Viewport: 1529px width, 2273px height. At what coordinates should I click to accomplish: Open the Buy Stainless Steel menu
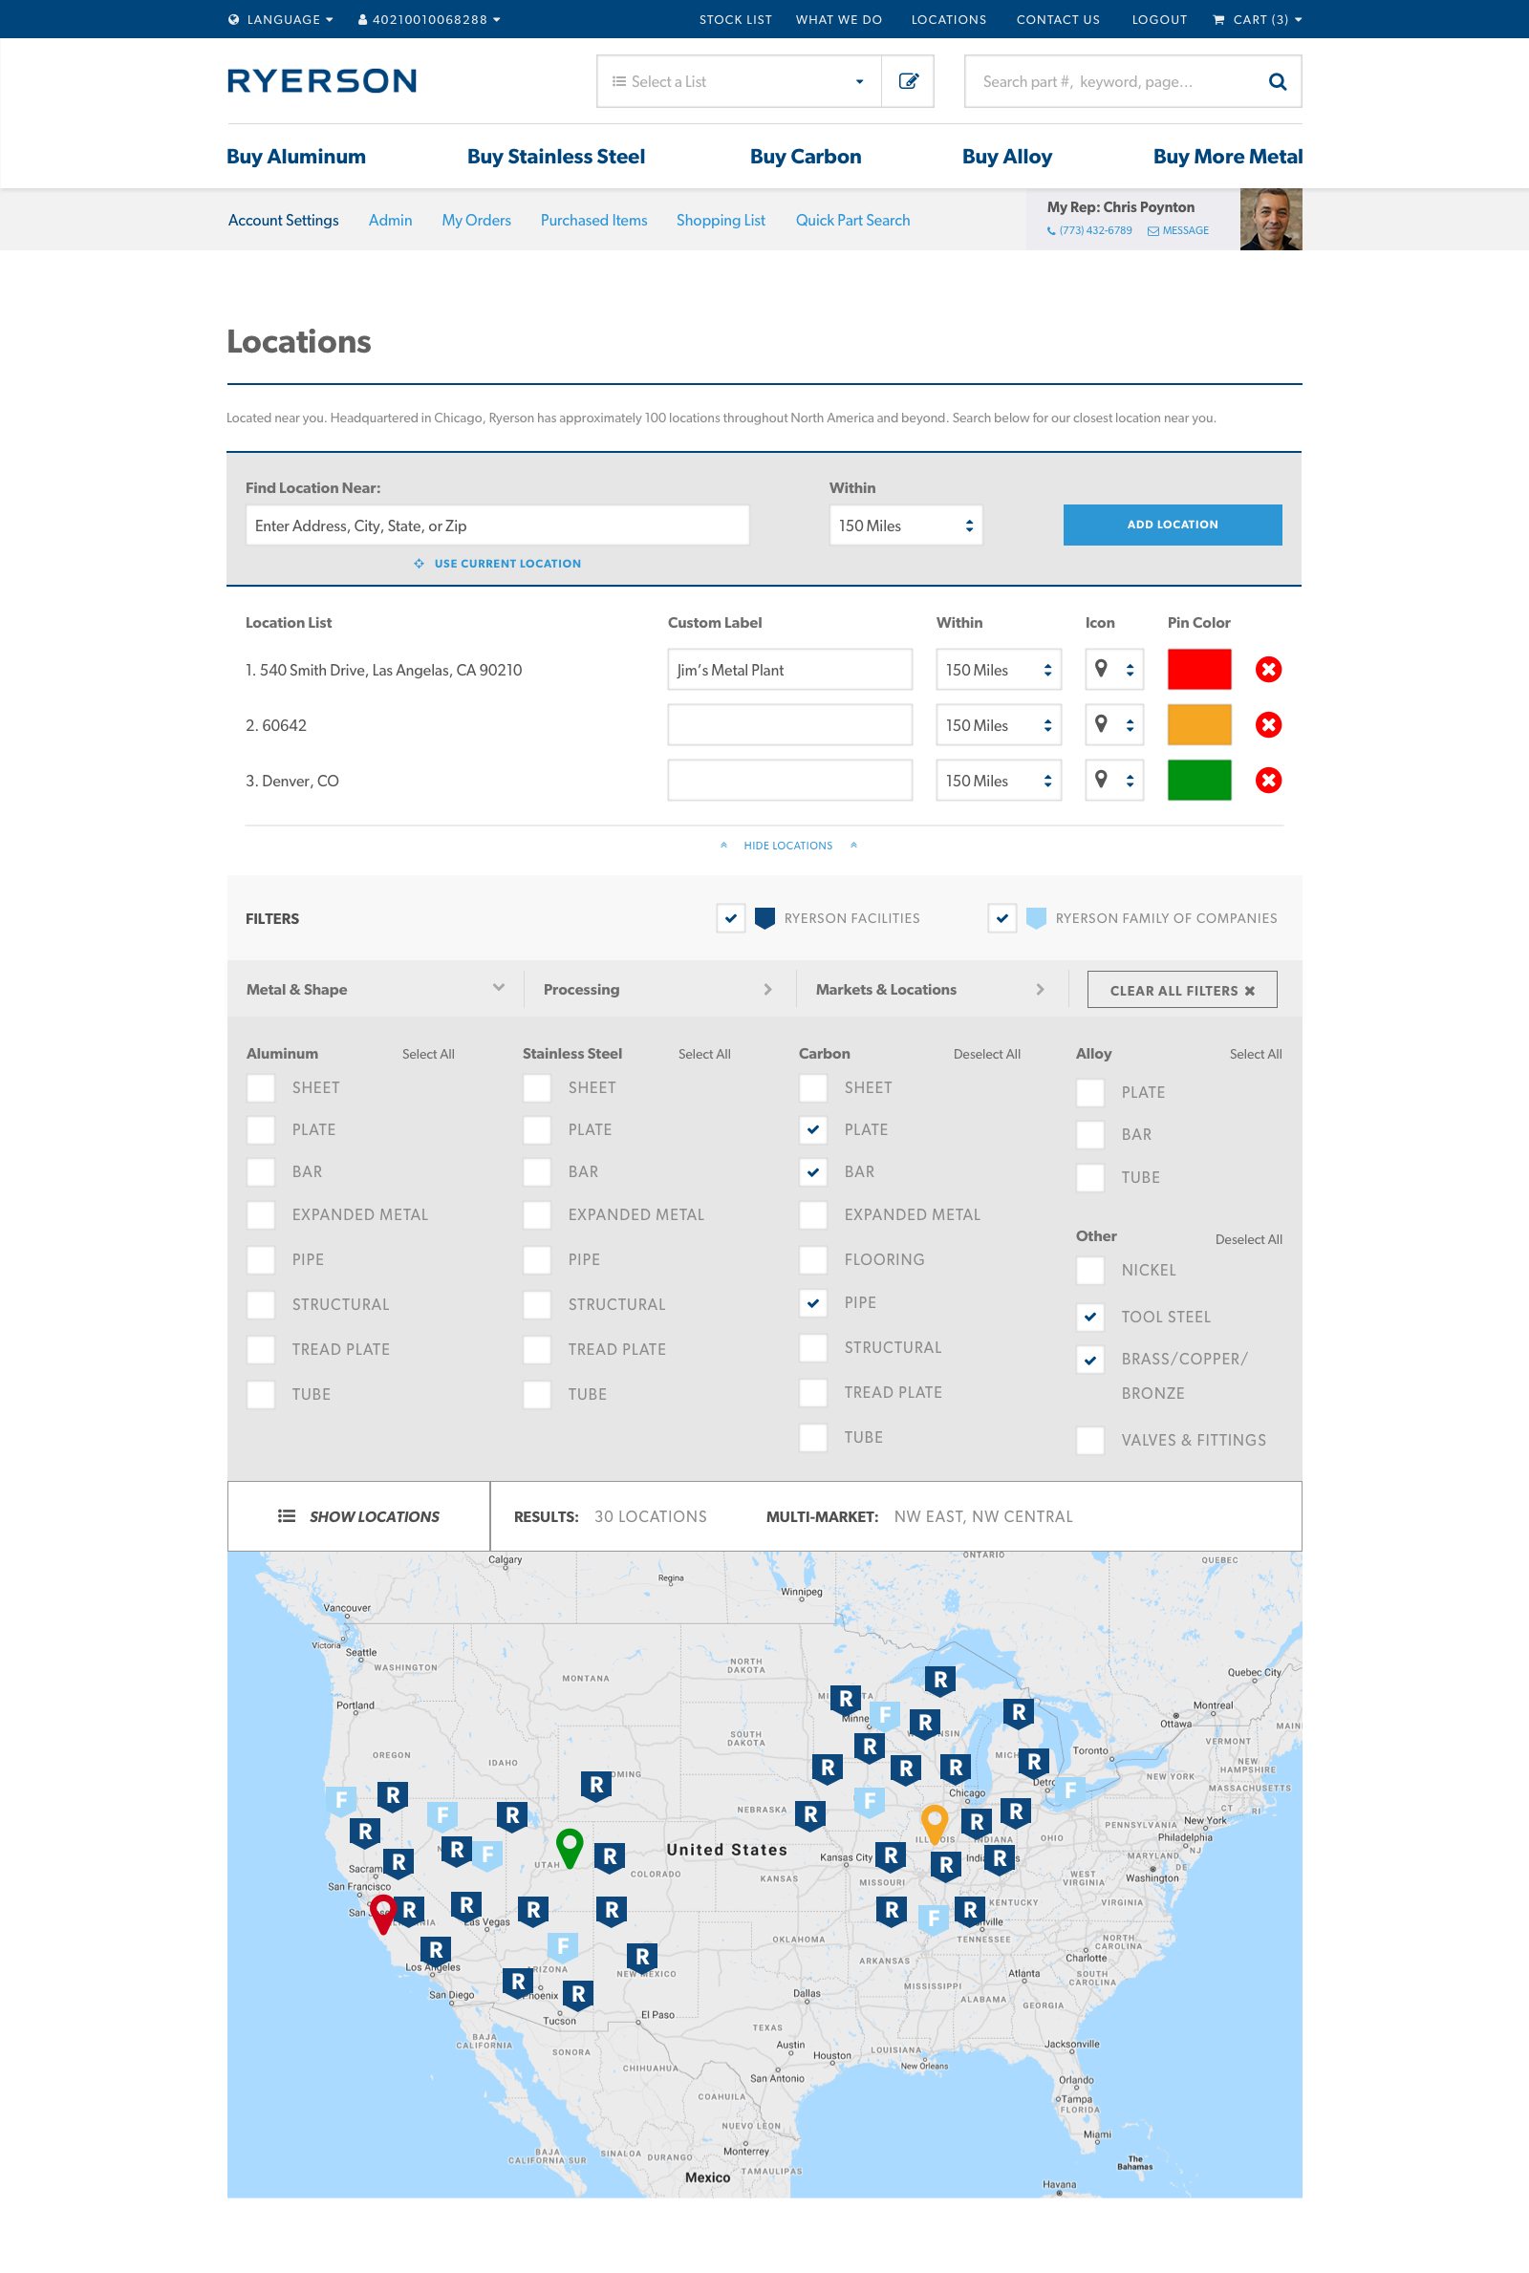(556, 157)
